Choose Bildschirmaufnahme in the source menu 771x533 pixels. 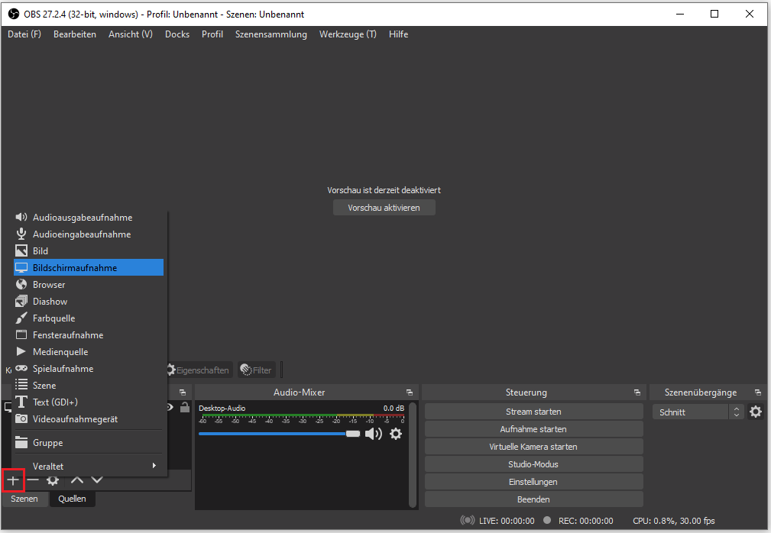89,268
